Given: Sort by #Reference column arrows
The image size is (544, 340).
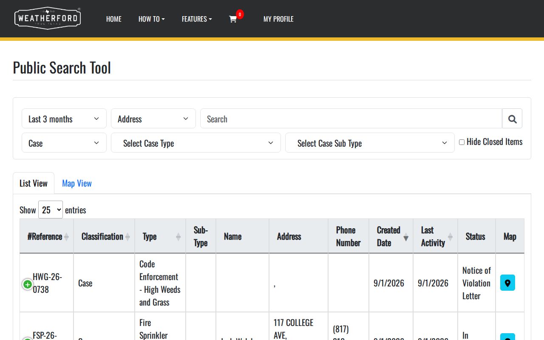Looking at the screenshot, I should (x=66, y=237).
